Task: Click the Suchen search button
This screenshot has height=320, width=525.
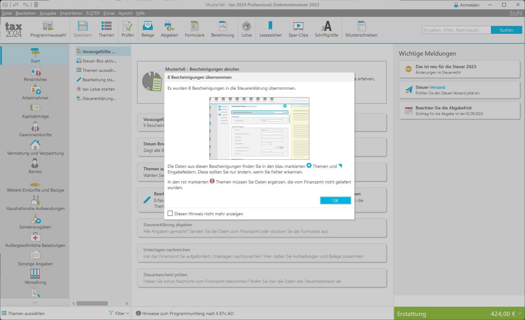Action: coord(506,30)
